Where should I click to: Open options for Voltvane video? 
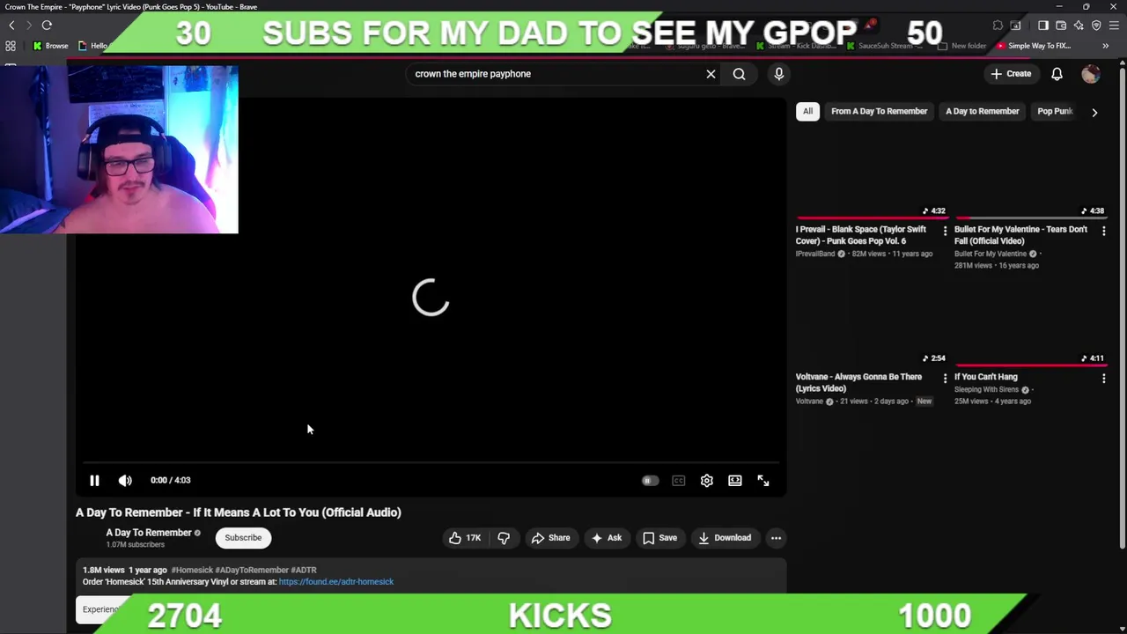pos(945,379)
